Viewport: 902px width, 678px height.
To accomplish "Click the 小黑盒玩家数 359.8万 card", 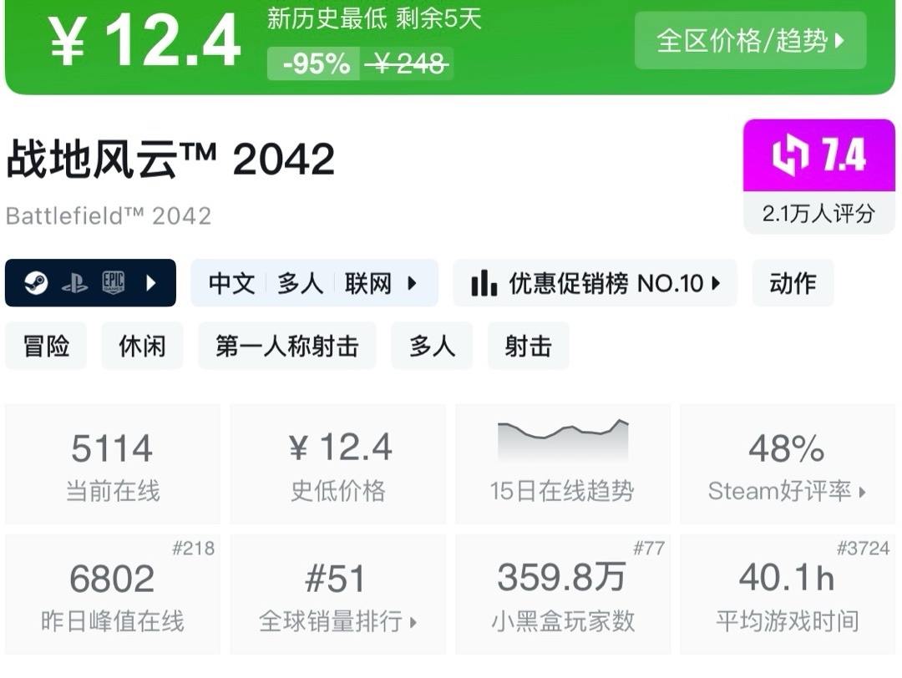I will [562, 594].
